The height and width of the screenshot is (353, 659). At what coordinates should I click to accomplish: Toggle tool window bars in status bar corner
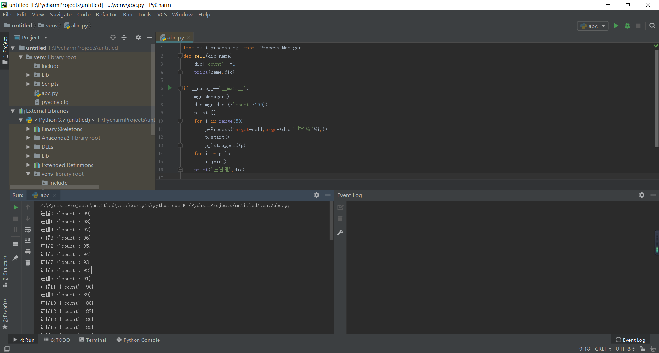(x=7, y=349)
